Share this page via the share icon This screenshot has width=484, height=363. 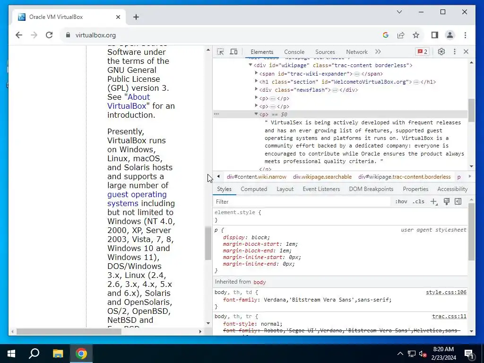pos(401,35)
